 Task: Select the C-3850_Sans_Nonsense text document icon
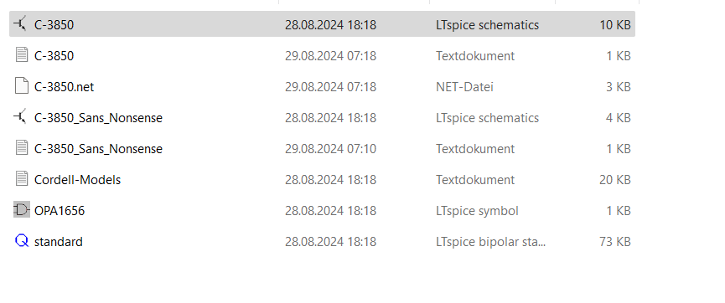click(22, 148)
